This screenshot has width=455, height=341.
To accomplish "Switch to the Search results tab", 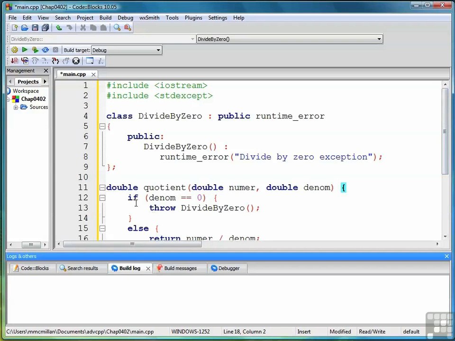I will click(82, 268).
